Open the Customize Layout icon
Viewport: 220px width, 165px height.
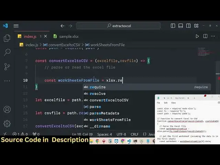pyautogui.click(x=196, y=26)
